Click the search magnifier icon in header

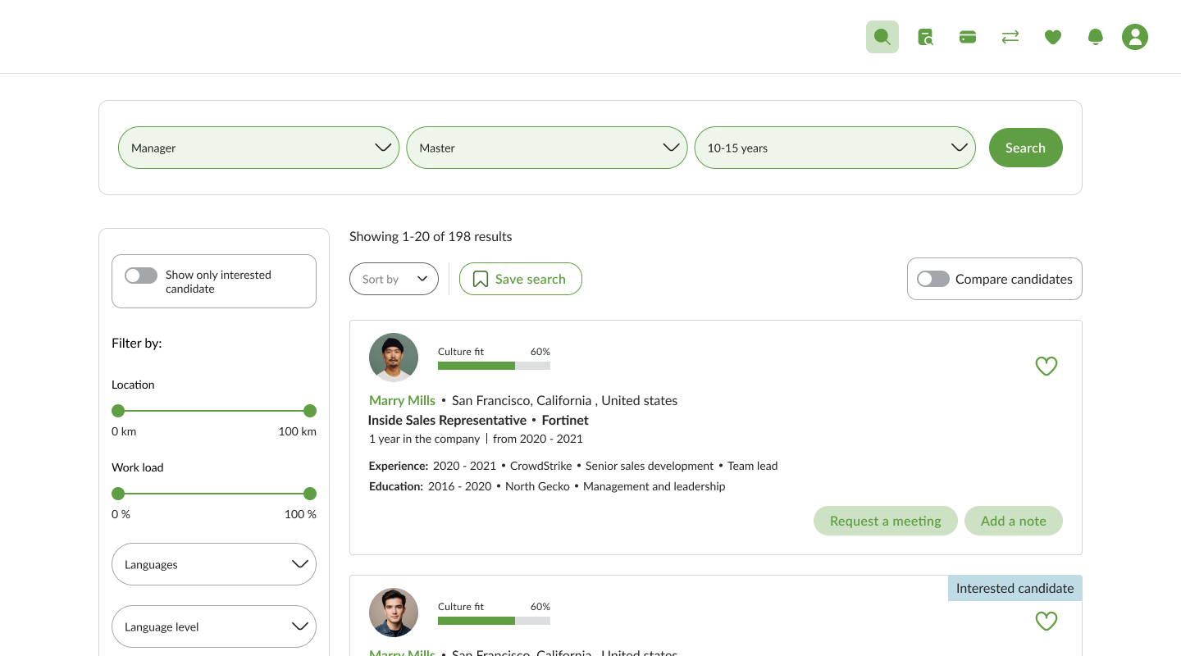click(x=882, y=37)
